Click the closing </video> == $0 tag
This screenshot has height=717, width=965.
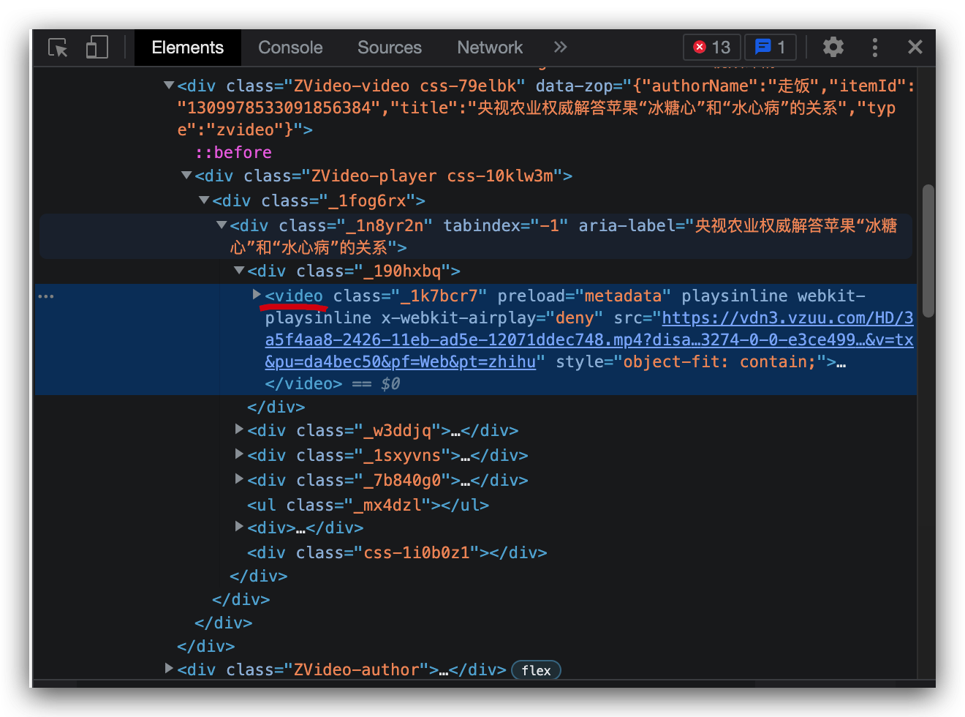click(x=333, y=383)
